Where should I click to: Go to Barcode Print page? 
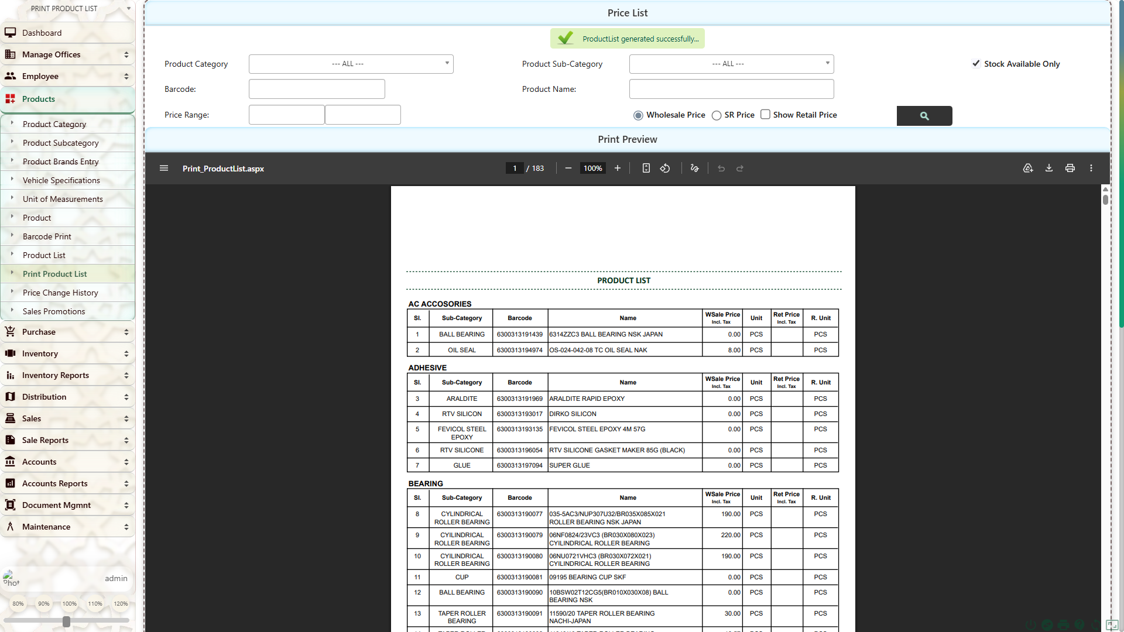pos(47,236)
